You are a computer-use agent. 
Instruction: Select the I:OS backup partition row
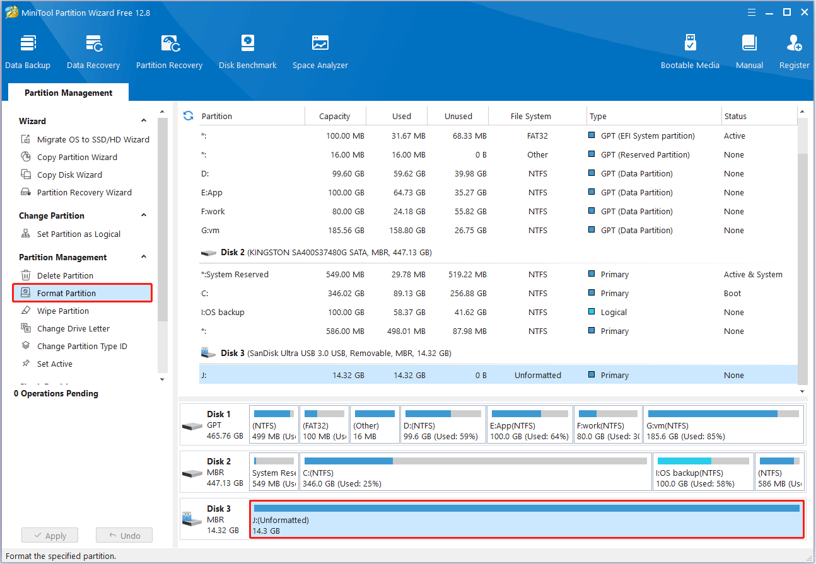point(498,312)
